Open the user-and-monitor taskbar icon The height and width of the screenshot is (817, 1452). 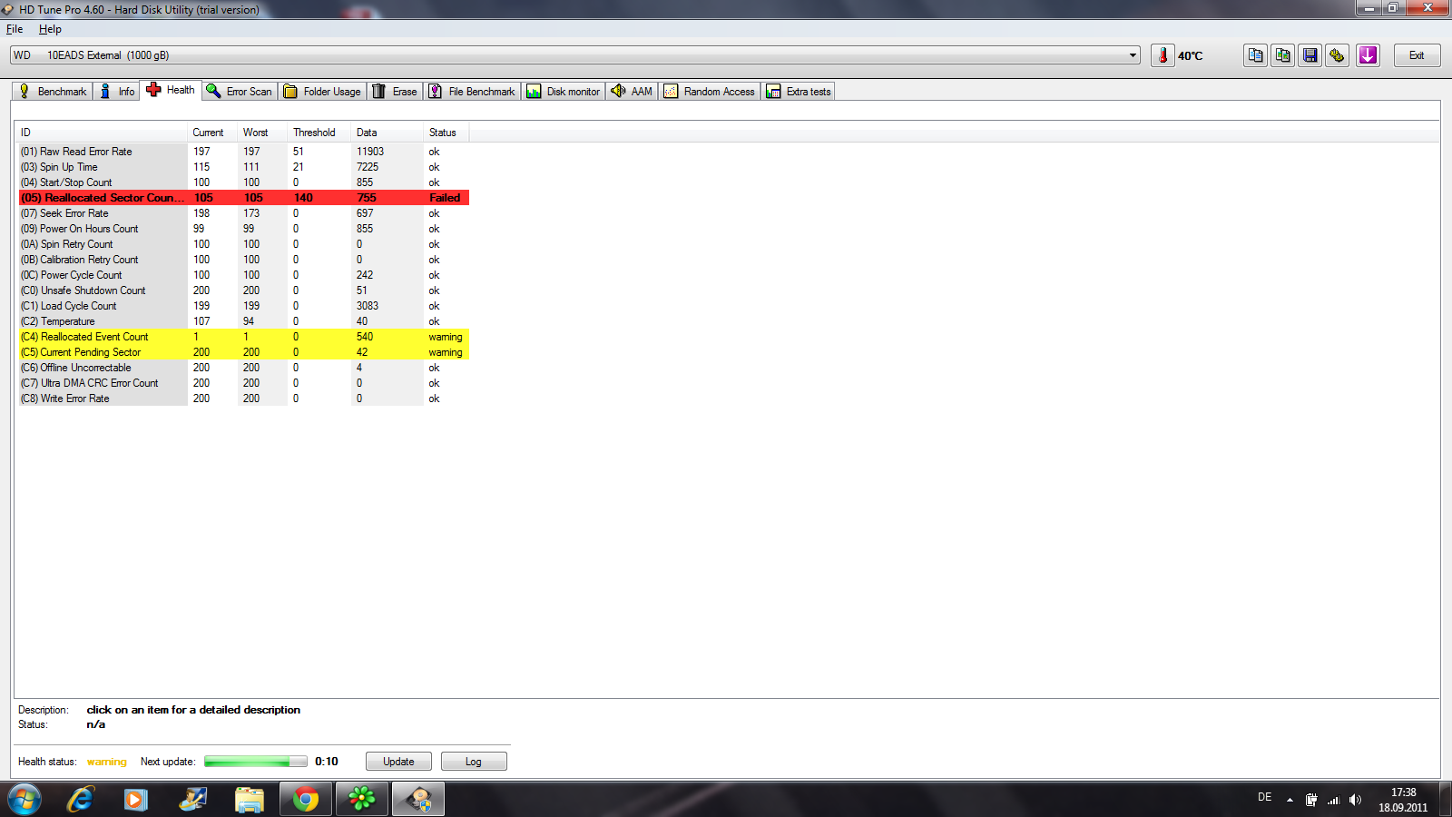coord(192,799)
